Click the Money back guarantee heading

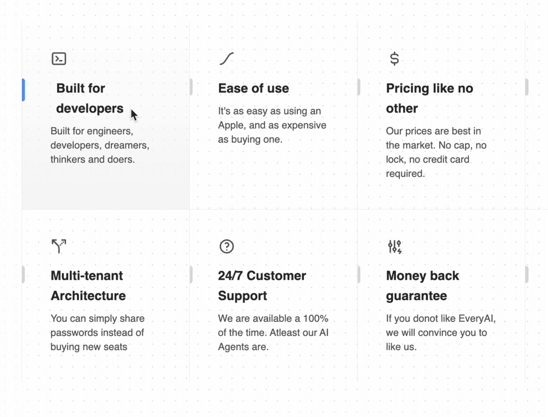pos(423,285)
